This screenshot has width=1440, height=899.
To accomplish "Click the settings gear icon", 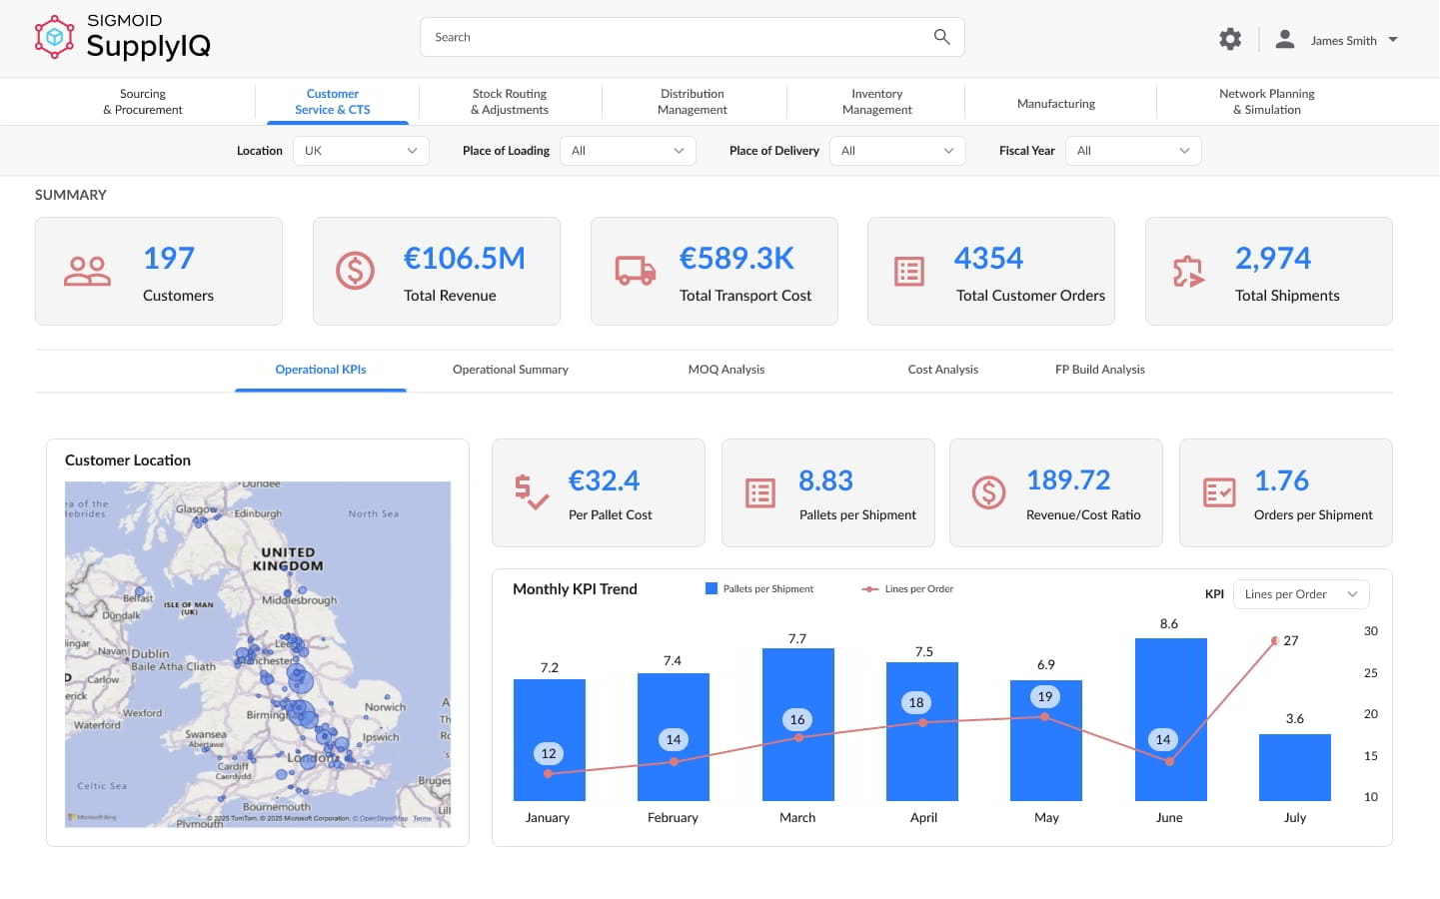I will (x=1230, y=39).
